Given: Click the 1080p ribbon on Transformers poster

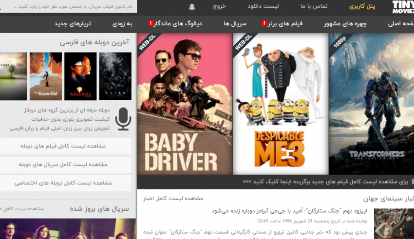Looking at the screenshot, I should tap(339, 42).
